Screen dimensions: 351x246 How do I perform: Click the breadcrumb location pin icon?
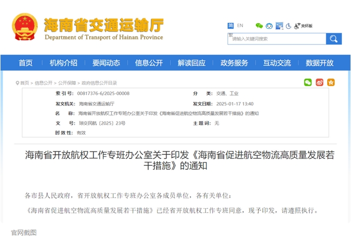coord(17,83)
